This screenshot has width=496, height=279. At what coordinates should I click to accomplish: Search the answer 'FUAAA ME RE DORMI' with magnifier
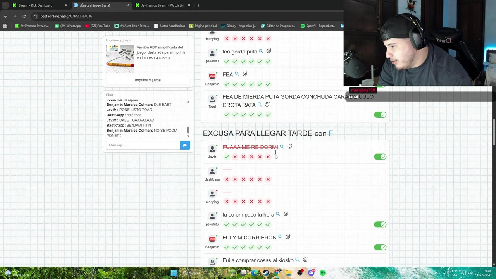tap(282, 147)
